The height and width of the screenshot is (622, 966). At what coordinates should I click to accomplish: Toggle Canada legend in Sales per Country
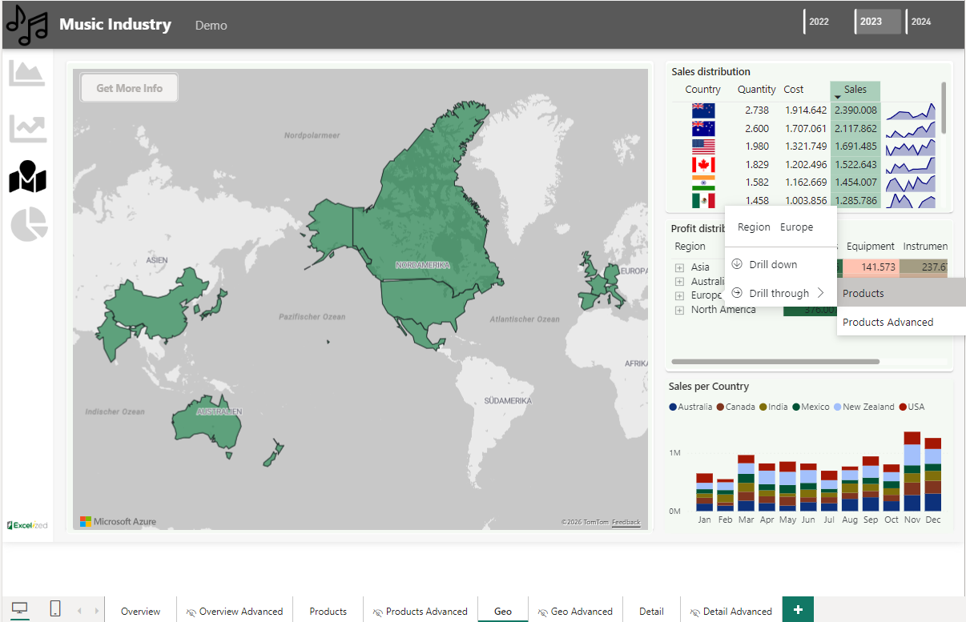point(735,407)
